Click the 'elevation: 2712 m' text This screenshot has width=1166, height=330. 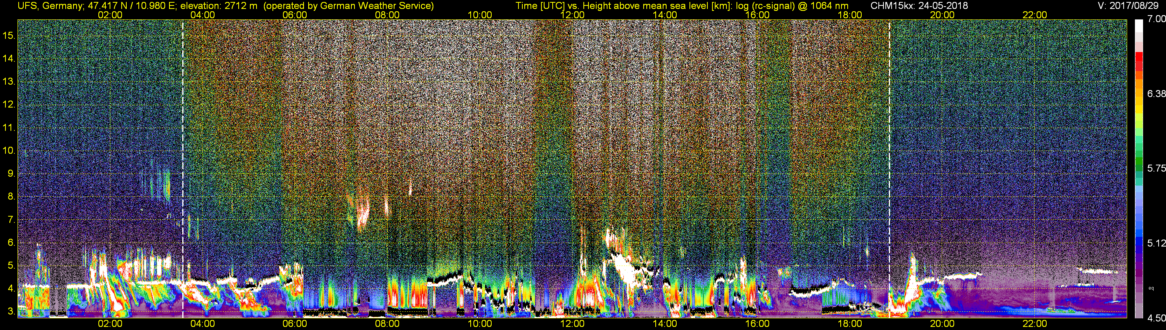(x=220, y=6)
